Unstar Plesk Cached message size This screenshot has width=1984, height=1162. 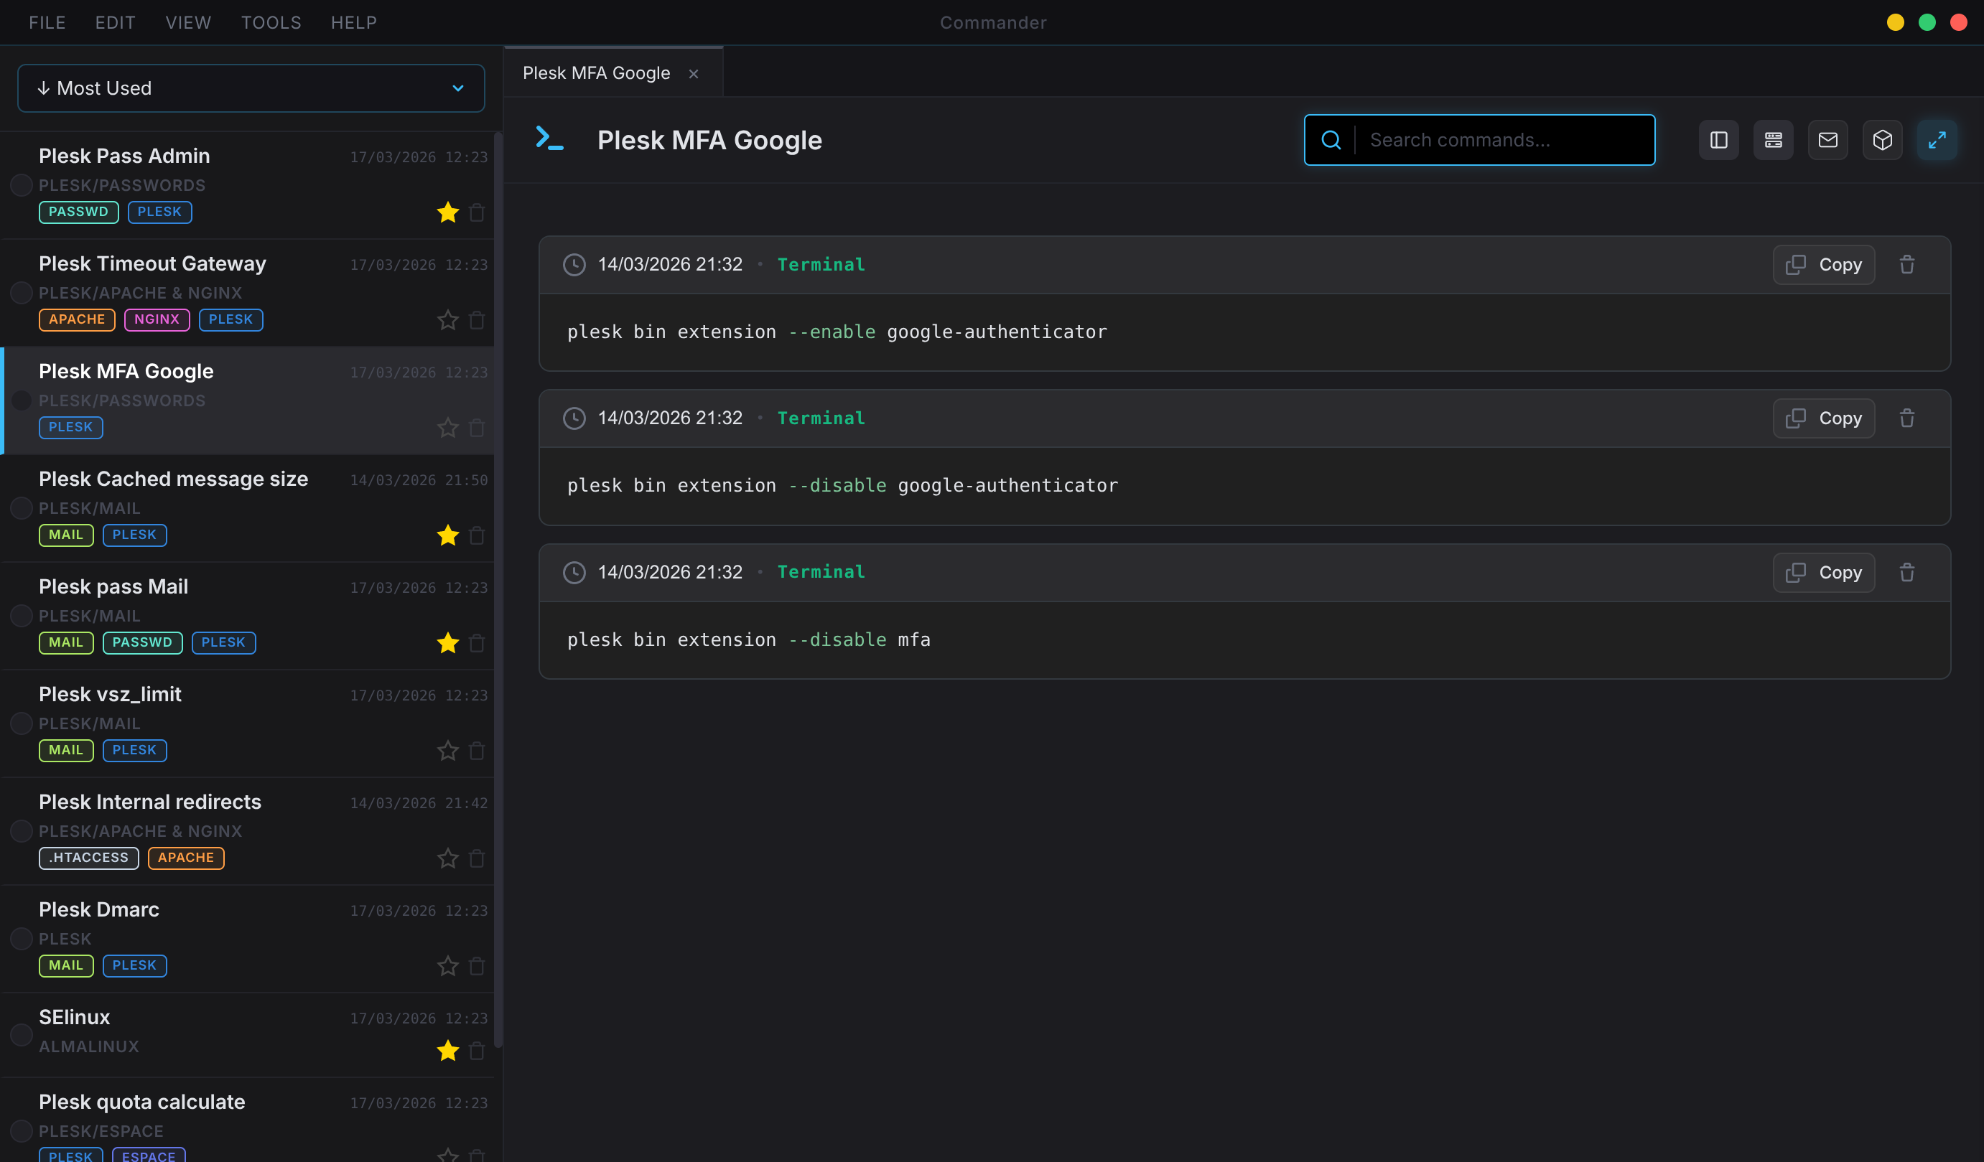pyautogui.click(x=448, y=535)
